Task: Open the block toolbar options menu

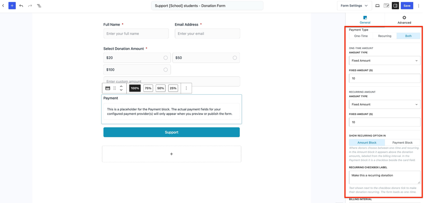Action: 186,88
